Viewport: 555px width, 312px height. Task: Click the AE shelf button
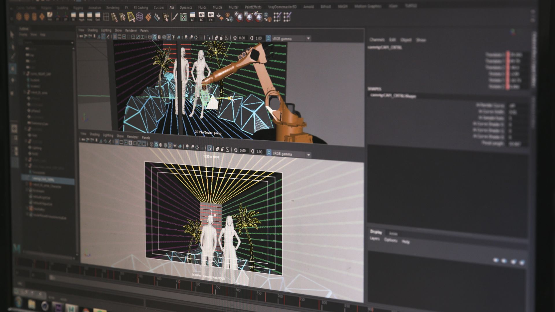[x=193, y=16]
